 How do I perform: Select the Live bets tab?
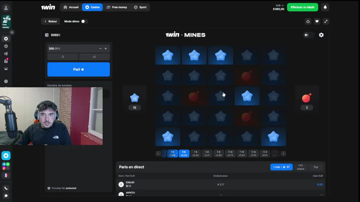[x=281, y=167]
